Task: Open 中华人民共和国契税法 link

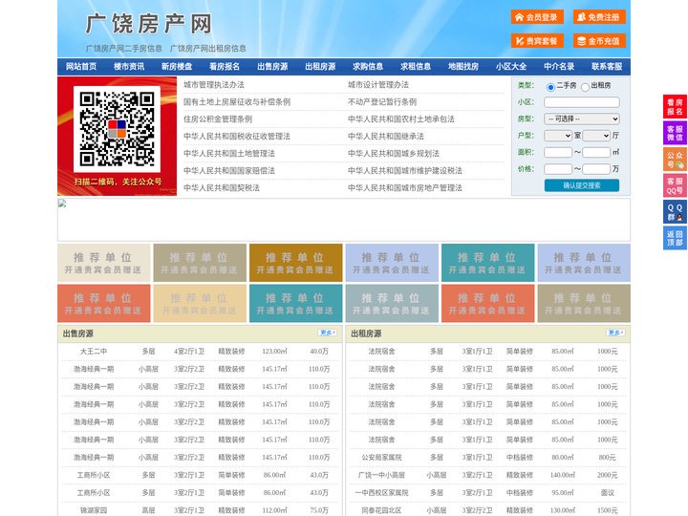Action: point(222,188)
